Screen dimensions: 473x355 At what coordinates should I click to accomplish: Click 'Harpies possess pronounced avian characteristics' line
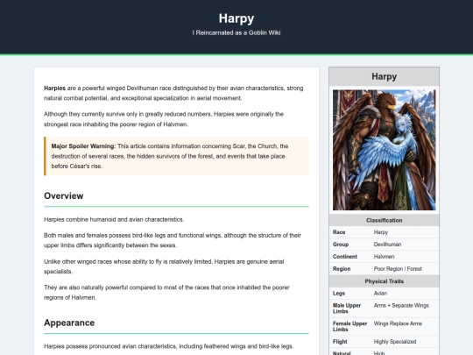click(x=169, y=346)
